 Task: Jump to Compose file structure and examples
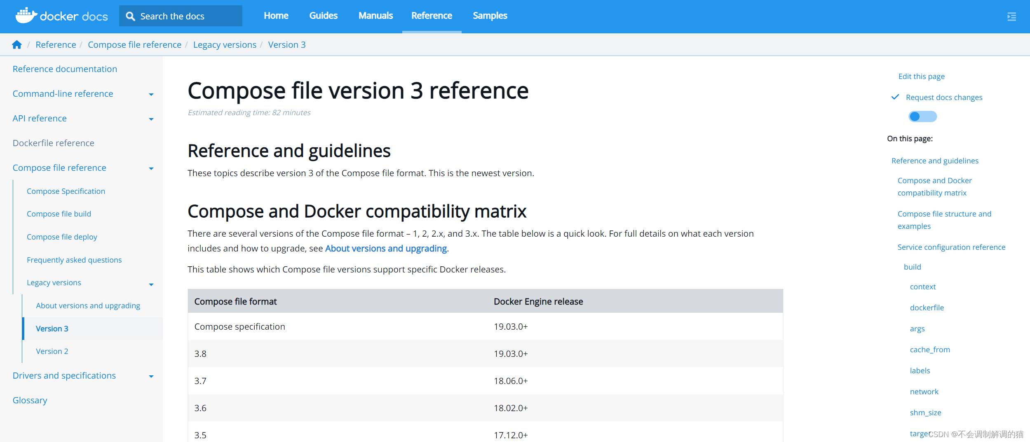[944, 220]
